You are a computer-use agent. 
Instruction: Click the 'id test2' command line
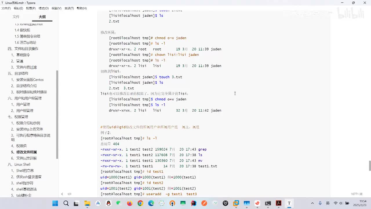132,183
